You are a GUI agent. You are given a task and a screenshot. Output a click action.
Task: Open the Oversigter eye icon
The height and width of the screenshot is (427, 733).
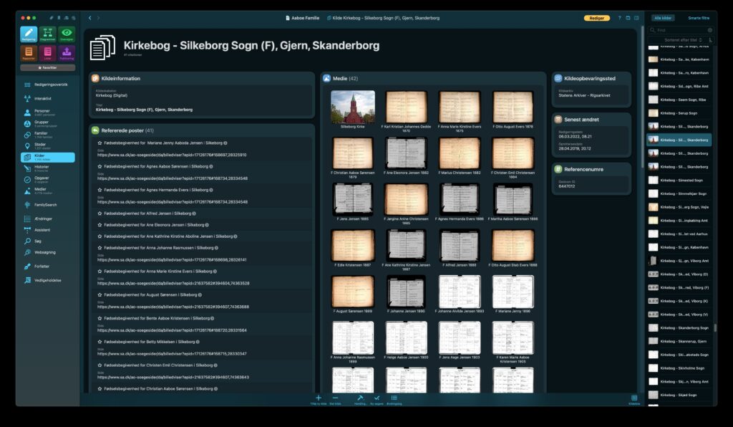coord(67,34)
